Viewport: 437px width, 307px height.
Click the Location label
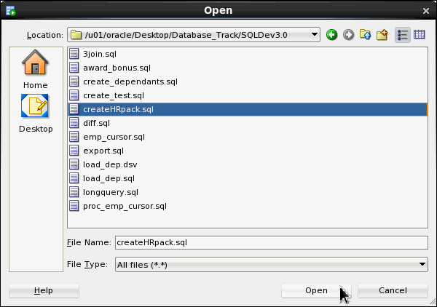coord(45,35)
